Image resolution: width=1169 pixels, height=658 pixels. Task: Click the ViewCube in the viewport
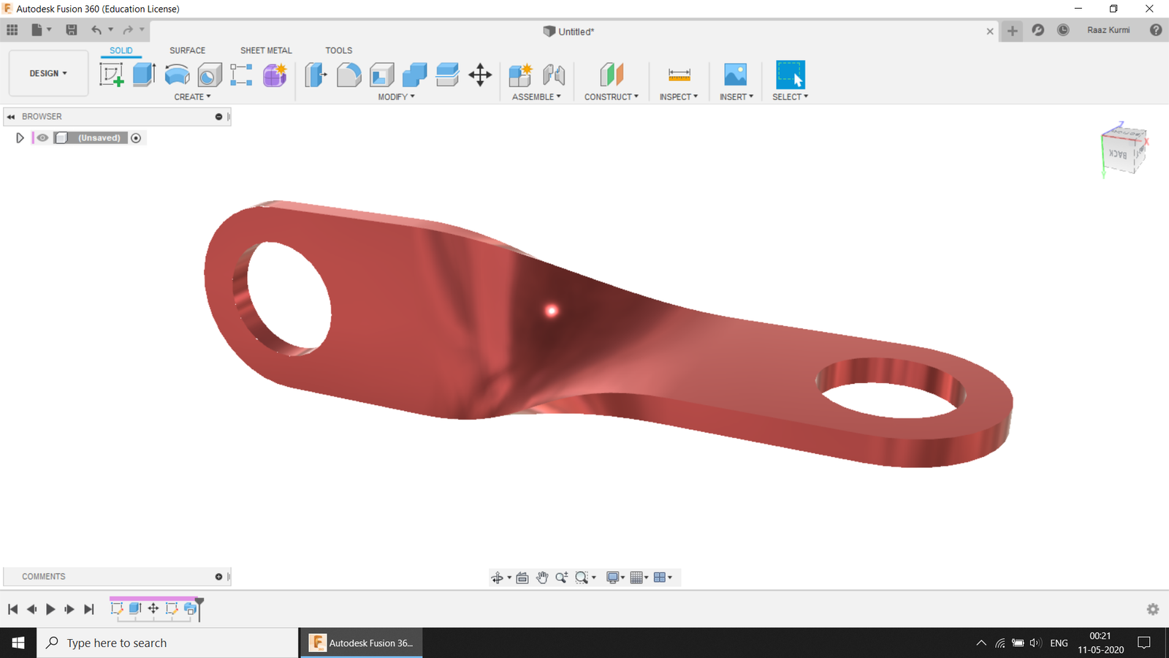[x=1123, y=150]
